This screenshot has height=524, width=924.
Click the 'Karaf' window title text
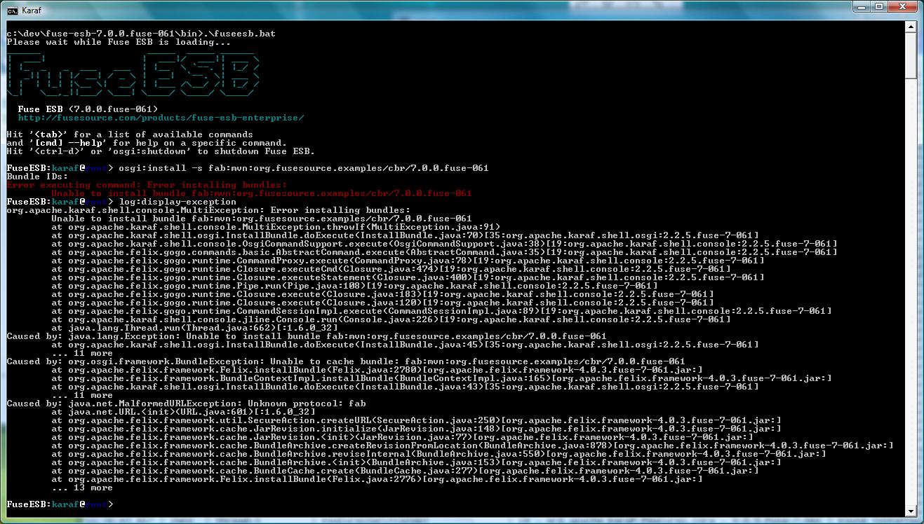point(32,10)
